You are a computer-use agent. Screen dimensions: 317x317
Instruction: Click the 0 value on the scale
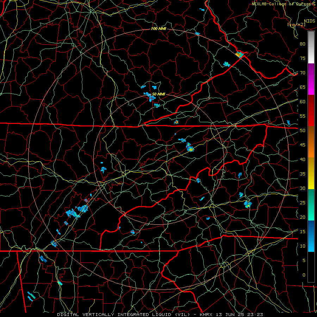304,275
